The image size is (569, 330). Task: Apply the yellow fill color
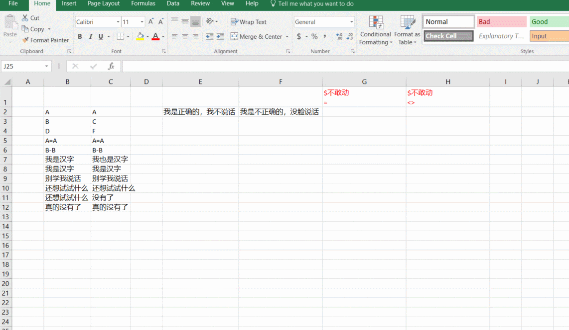click(140, 37)
